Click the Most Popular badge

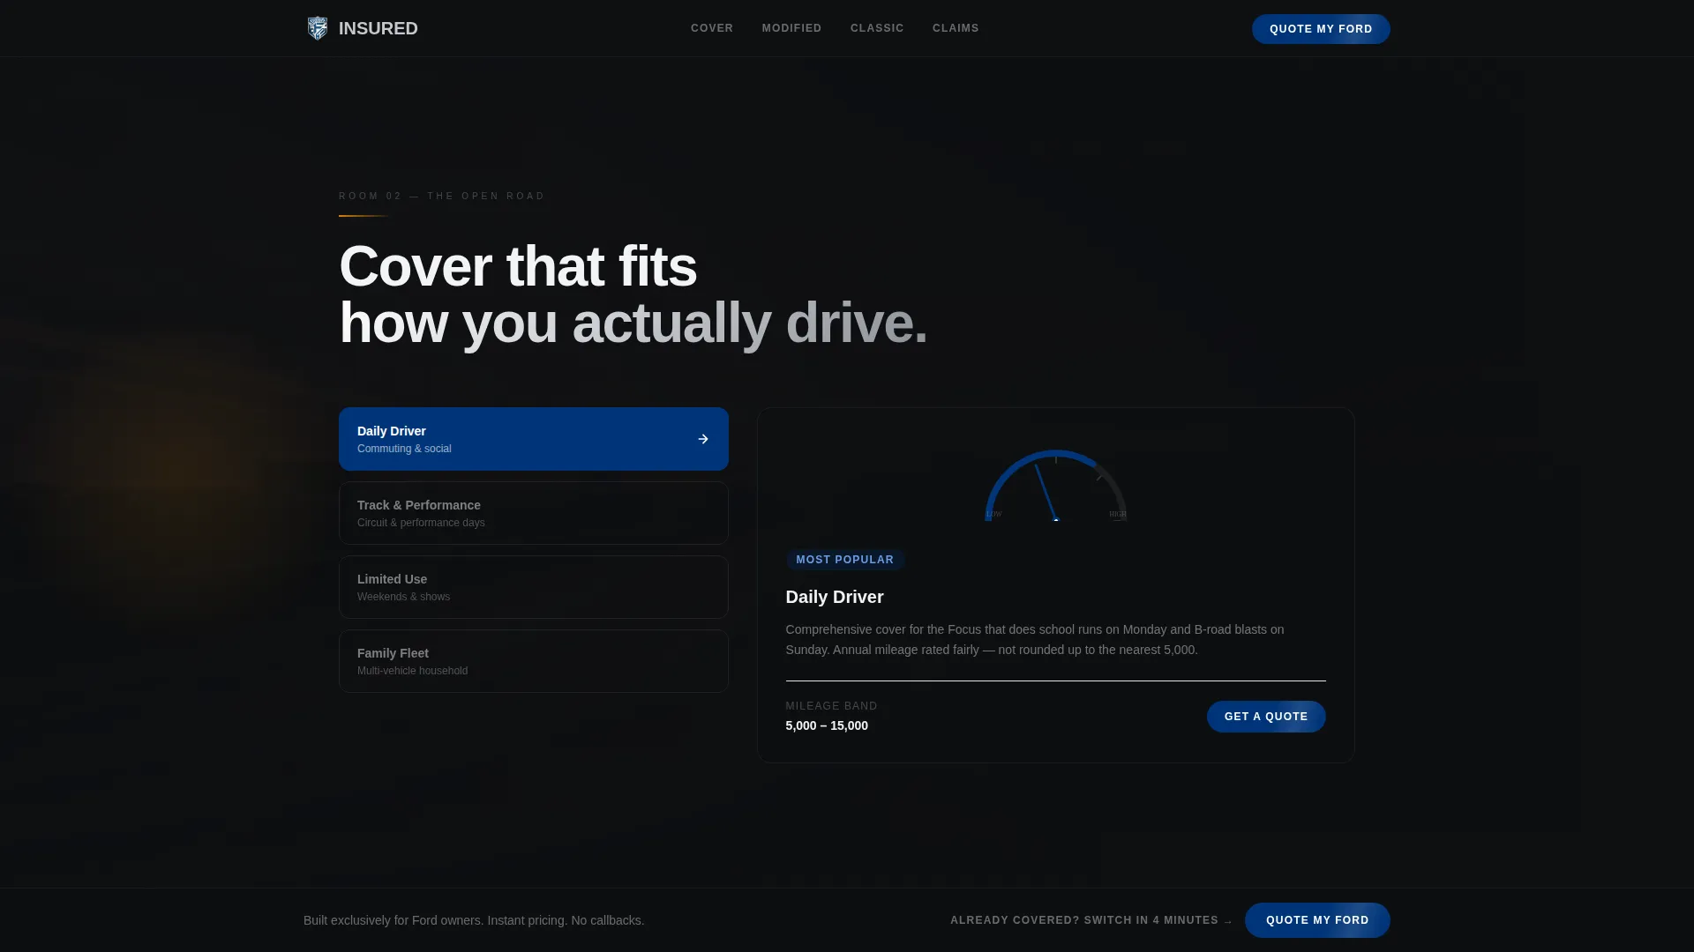(x=845, y=560)
